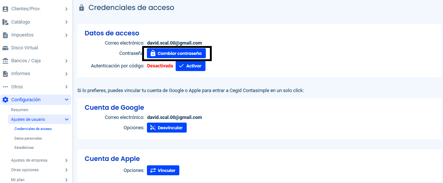The height and width of the screenshot is (183, 443).
Task: Go to the Resumen link
Action: pyautogui.click(x=20, y=110)
